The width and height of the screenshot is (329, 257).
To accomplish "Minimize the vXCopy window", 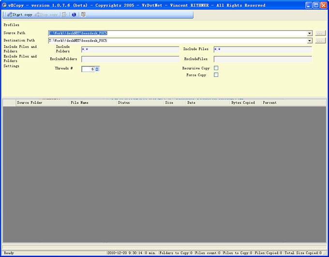I will click(309, 5).
